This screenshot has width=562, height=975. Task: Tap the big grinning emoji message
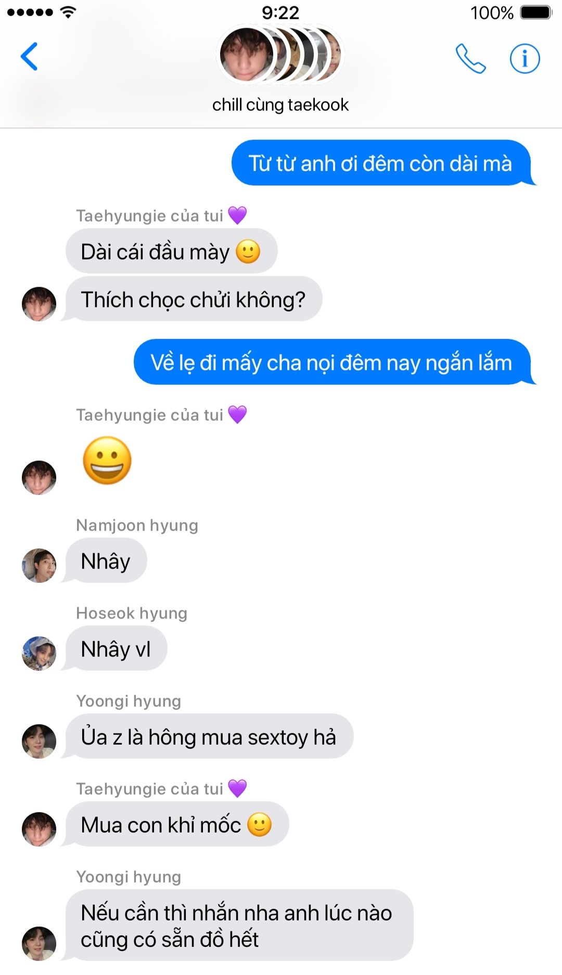click(107, 461)
